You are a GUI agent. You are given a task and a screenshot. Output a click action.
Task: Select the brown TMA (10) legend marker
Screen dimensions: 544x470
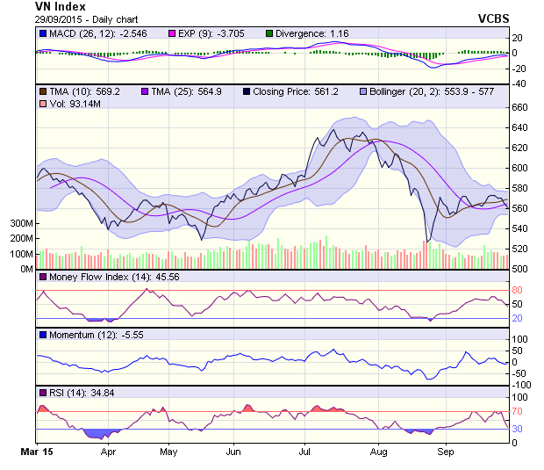(x=42, y=90)
